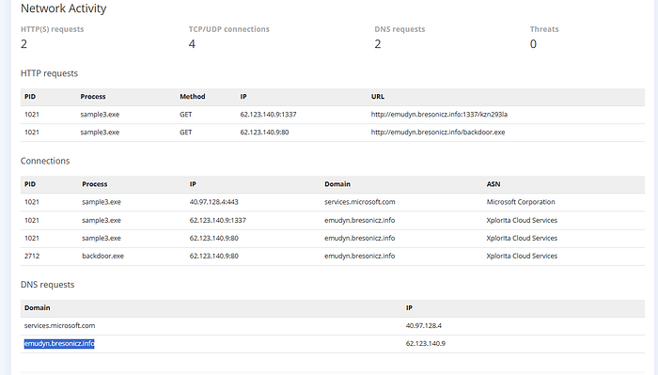Select DNS IP value 40.97.128.4
Screen dimensions: 658x375
(423, 325)
